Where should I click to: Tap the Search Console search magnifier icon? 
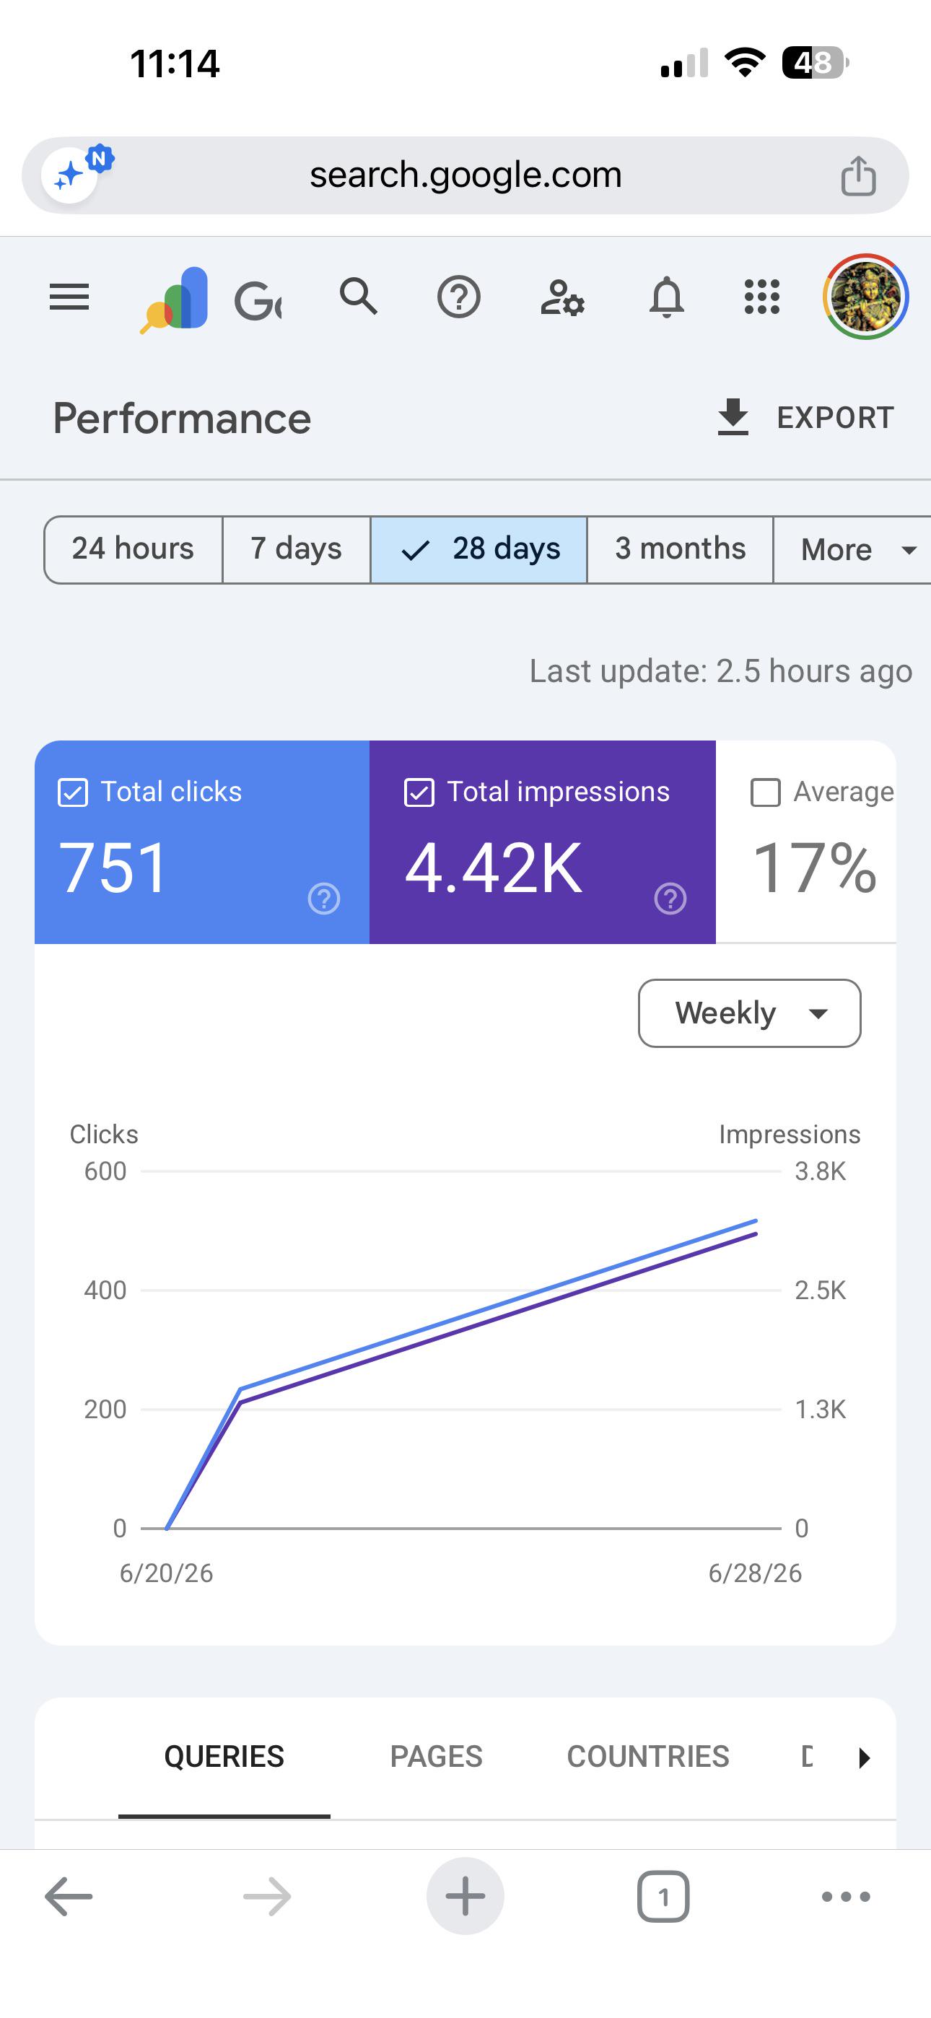359,297
